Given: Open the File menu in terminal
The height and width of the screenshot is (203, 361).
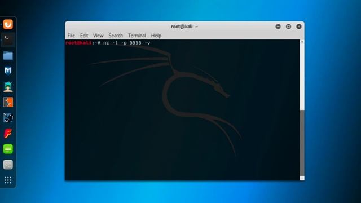Looking at the screenshot, I should click(71, 36).
